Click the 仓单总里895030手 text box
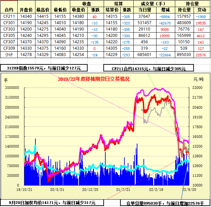 point(166,203)
